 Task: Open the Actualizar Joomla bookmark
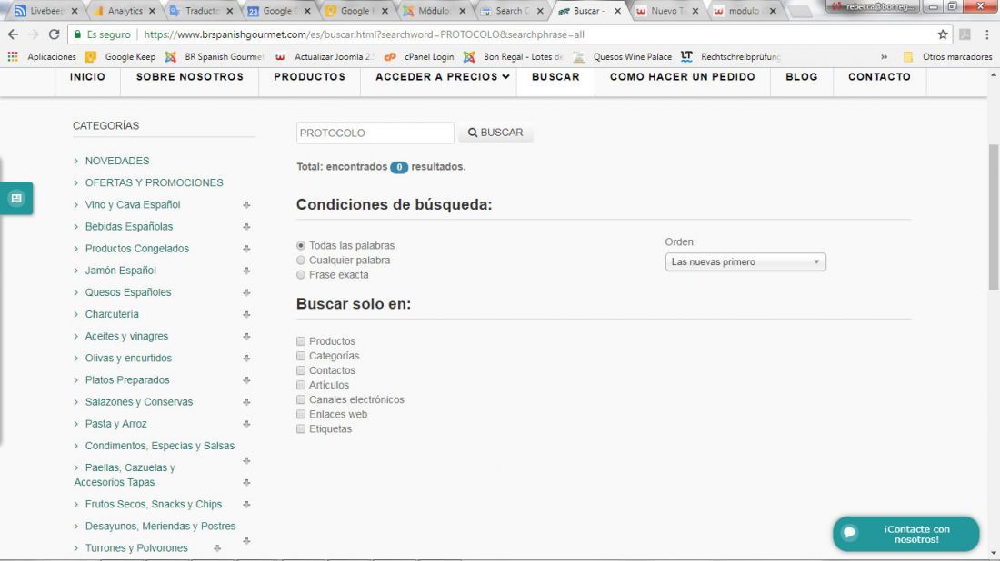(x=325, y=56)
